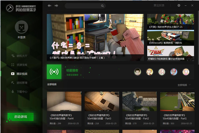Viewport: 199px width, 133px height.
Task: Open the second streamer avatar with blonde hair
Action: click(x=150, y=72)
